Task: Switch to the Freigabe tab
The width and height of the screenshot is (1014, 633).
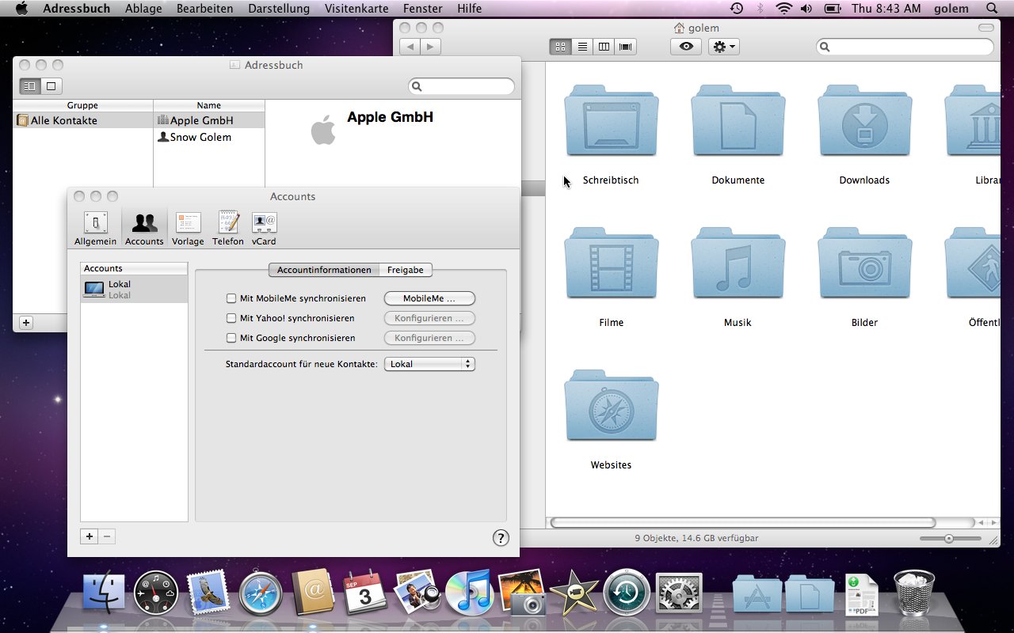Action: click(x=405, y=270)
